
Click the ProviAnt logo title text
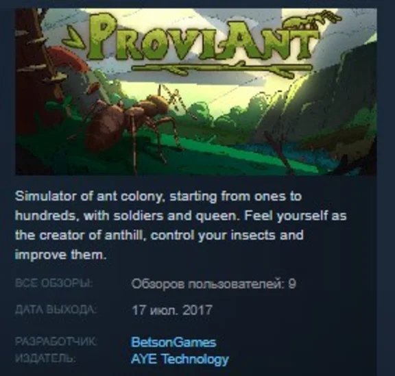click(x=203, y=36)
